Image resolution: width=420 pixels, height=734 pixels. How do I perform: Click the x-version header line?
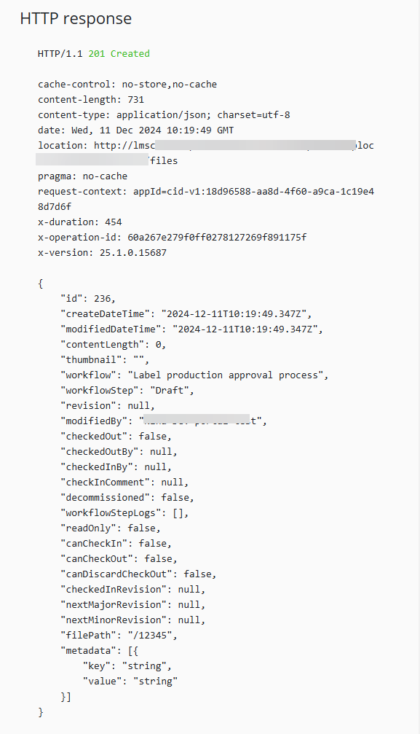coord(102,253)
